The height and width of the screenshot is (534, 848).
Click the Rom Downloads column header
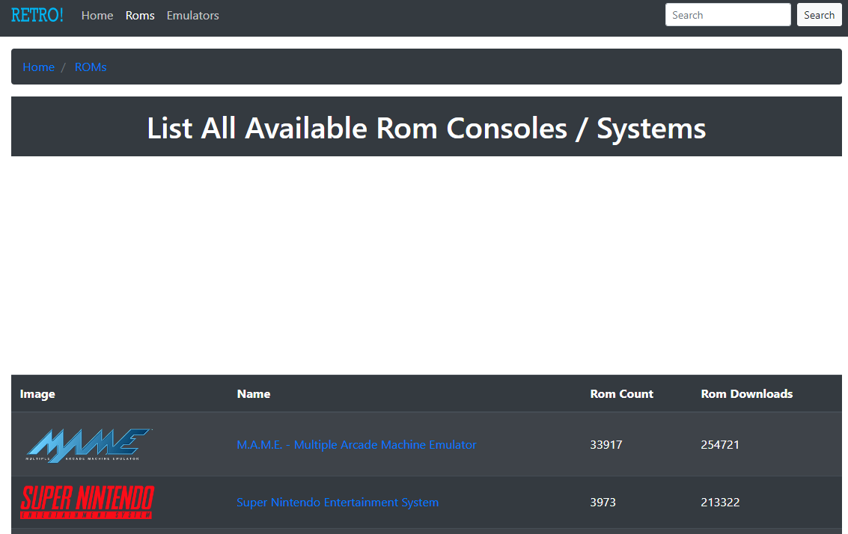pyautogui.click(x=746, y=393)
